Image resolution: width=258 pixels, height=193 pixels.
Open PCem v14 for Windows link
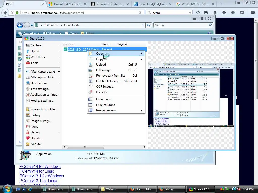click(x=40, y=166)
